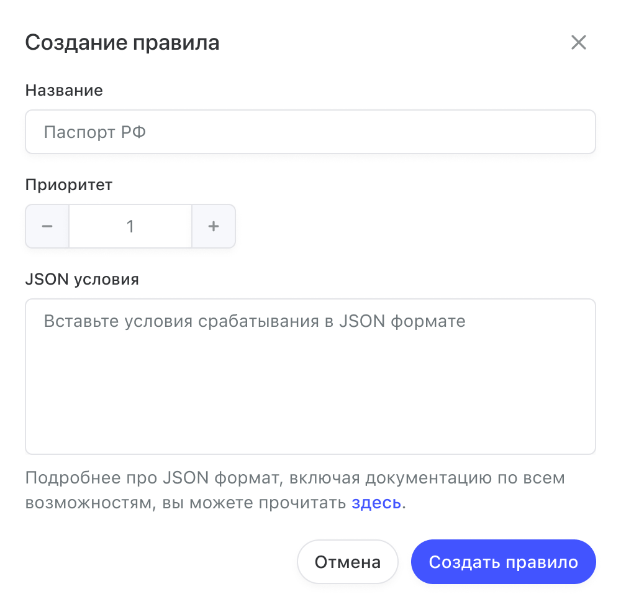Click the Приоритет label
This screenshot has width=621, height=609.
click(69, 185)
